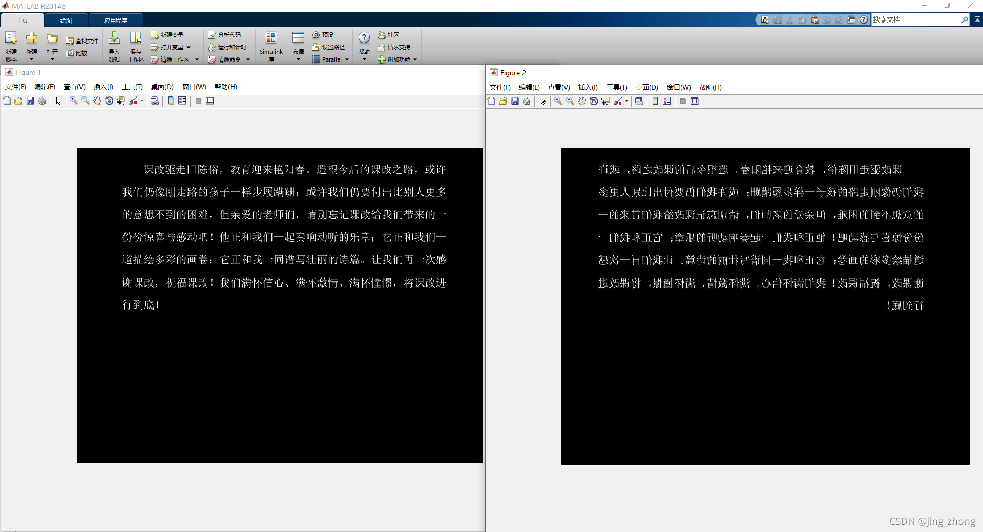Collapse the toolstrip with the minimize arrow
983x532 pixels.
[977, 19]
